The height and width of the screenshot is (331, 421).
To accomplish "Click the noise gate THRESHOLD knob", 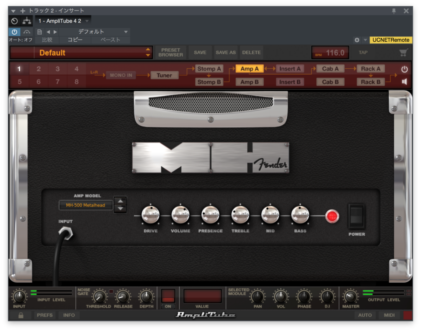I will (x=100, y=297).
